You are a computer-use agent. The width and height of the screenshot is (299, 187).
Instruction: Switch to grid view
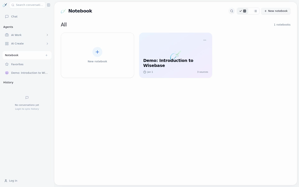[243, 11]
